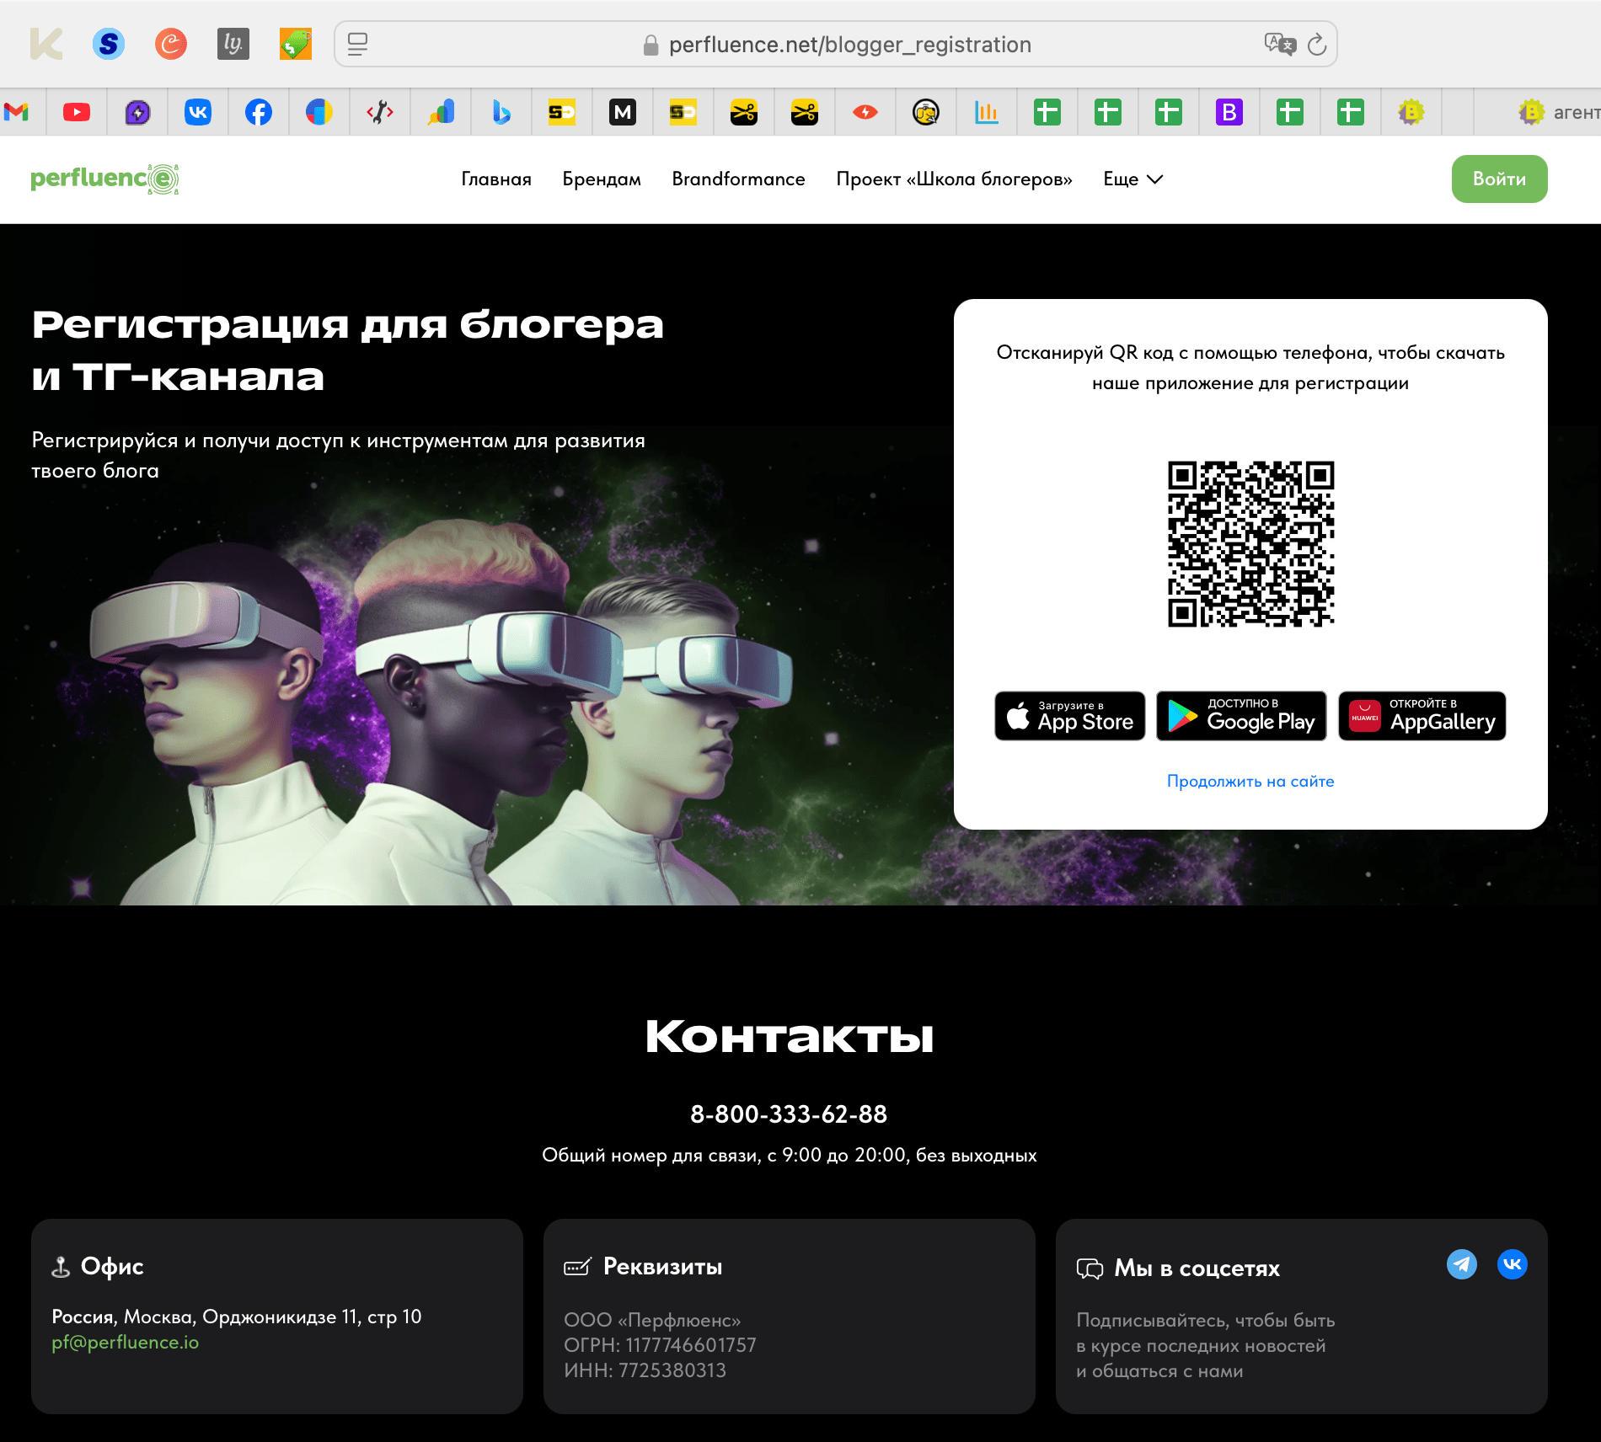The width and height of the screenshot is (1601, 1442).
Task: Expand the "Еще" dropdown menu
Action: [x=1132, y=179]
